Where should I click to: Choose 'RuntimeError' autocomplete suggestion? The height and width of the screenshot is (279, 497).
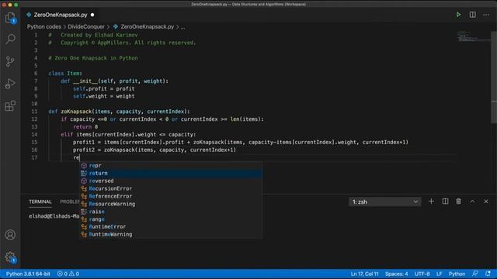coord(171,227)
